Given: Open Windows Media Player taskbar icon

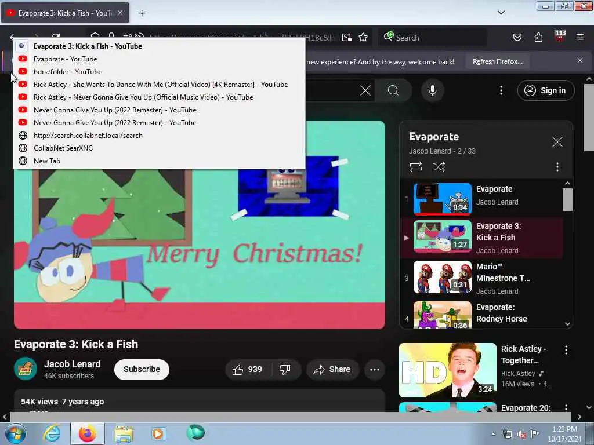Looking at the screenshot, I should [158, 433].
